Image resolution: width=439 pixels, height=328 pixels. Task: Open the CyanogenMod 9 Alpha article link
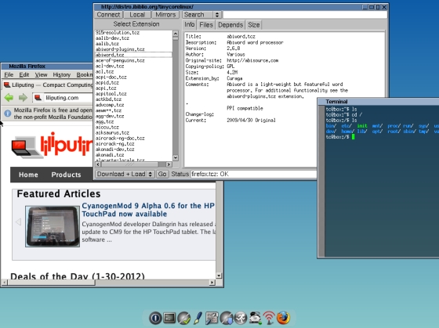[148, 210]
